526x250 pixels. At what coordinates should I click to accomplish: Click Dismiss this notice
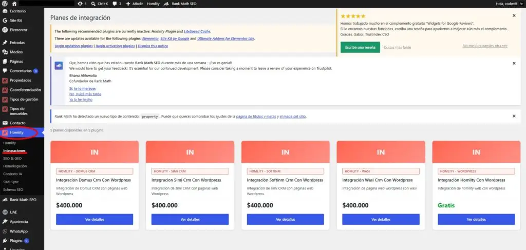tap(153, 46)
